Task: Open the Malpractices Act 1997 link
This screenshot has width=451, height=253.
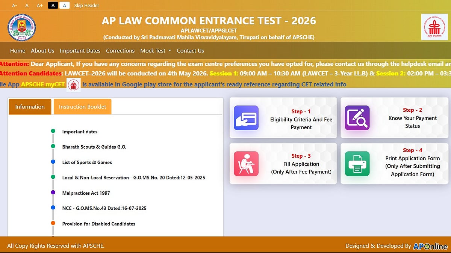Action: coord(86,193)
